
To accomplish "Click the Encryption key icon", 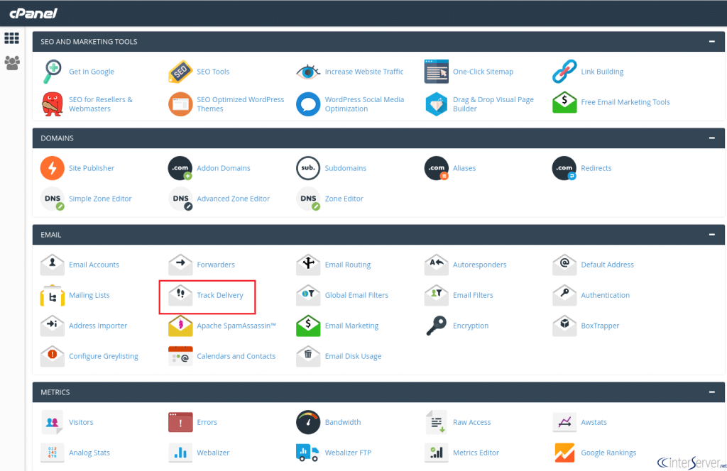I will tap(436, 326).
